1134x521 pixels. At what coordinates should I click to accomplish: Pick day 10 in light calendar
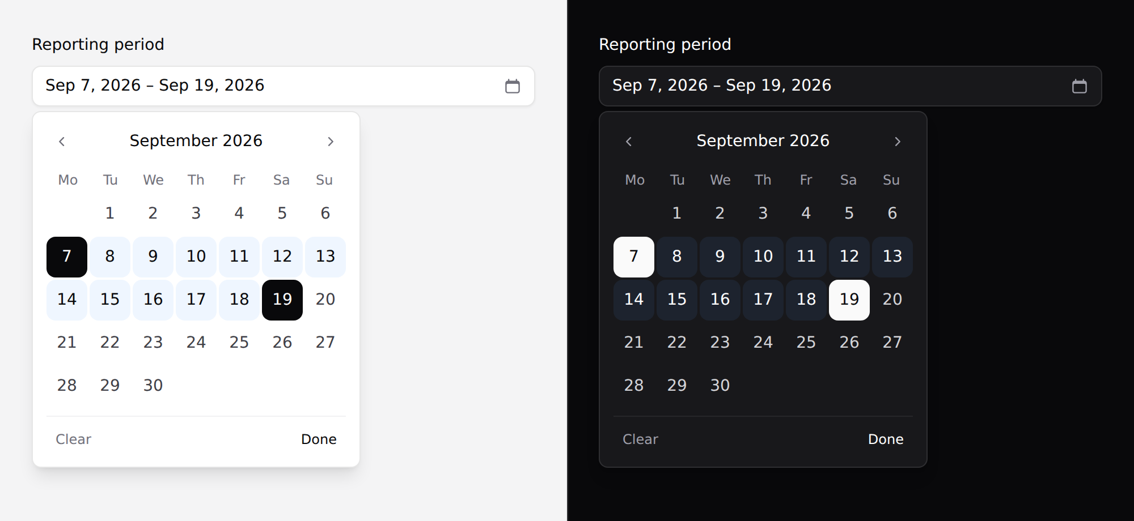point(196,257)
